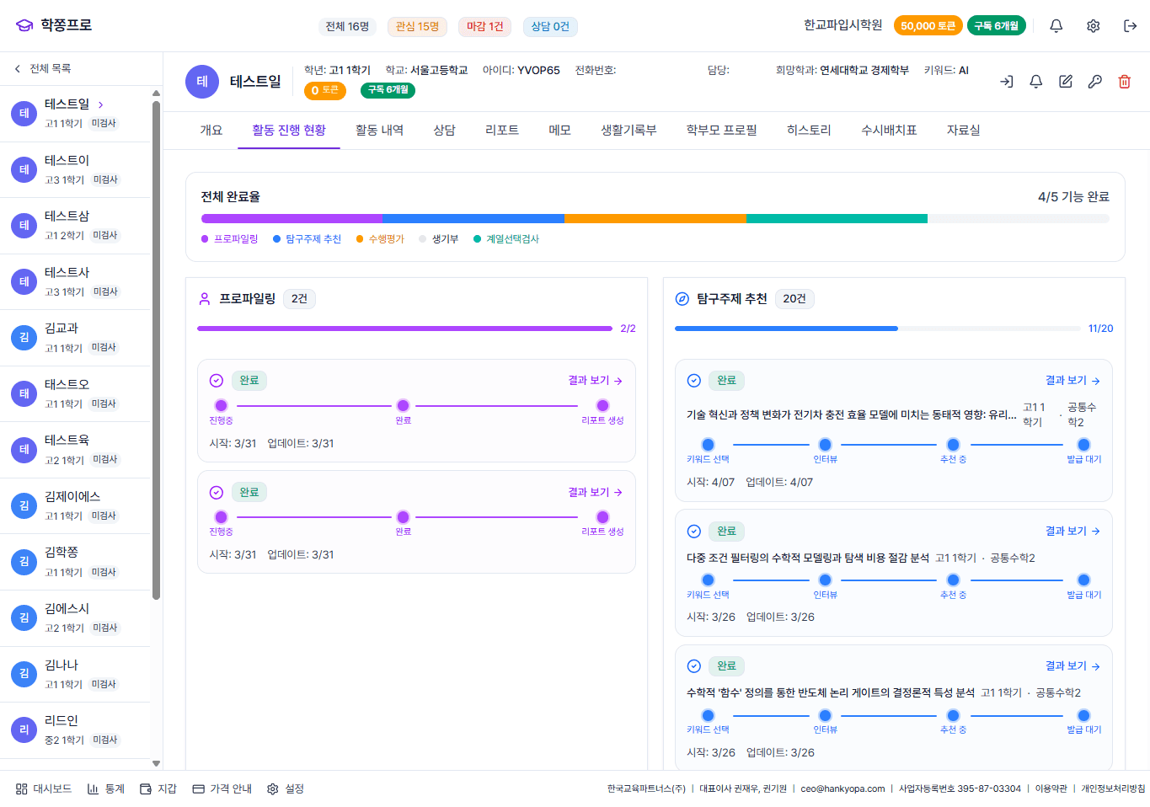This screenshot has width=1150, height=807.
Task: Click avatar of 김제이에스 in list
Action: (x=24, y=506)
